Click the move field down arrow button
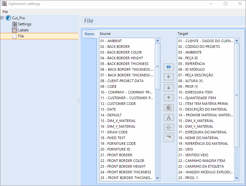The image size is (246, 186). coord(169,98)
